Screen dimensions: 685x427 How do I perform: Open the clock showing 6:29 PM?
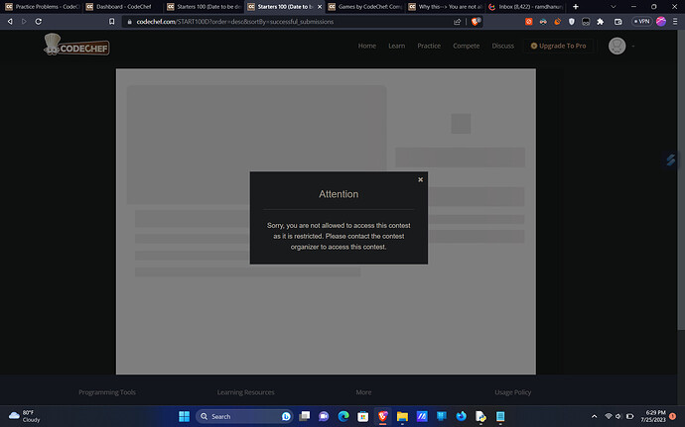653,416
